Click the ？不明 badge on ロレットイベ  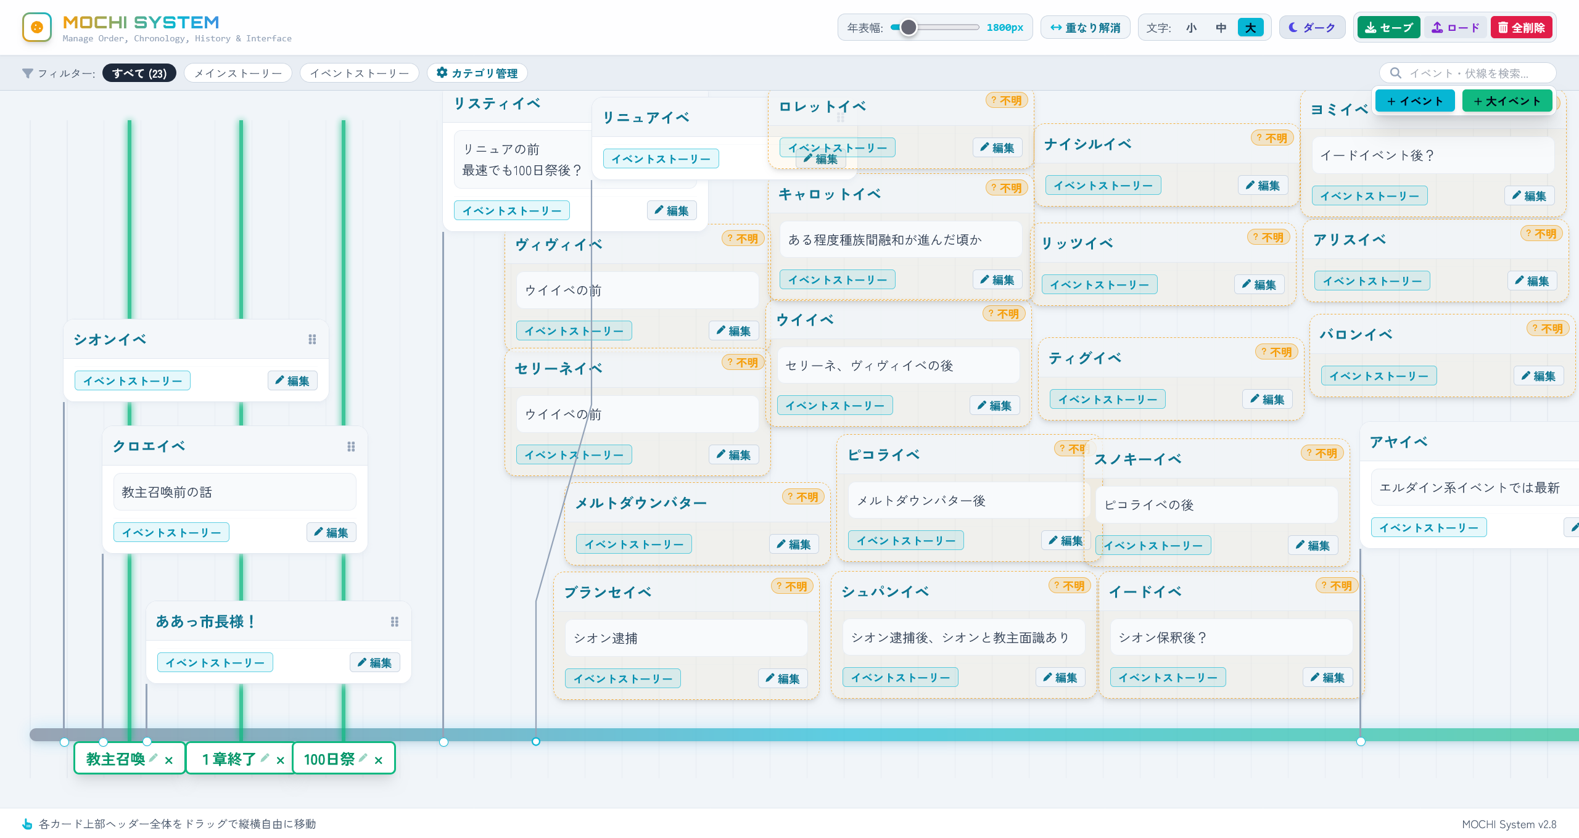pos(1007,101)
